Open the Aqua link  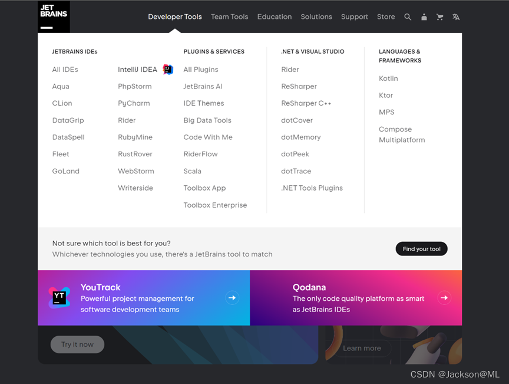(61, 87)
